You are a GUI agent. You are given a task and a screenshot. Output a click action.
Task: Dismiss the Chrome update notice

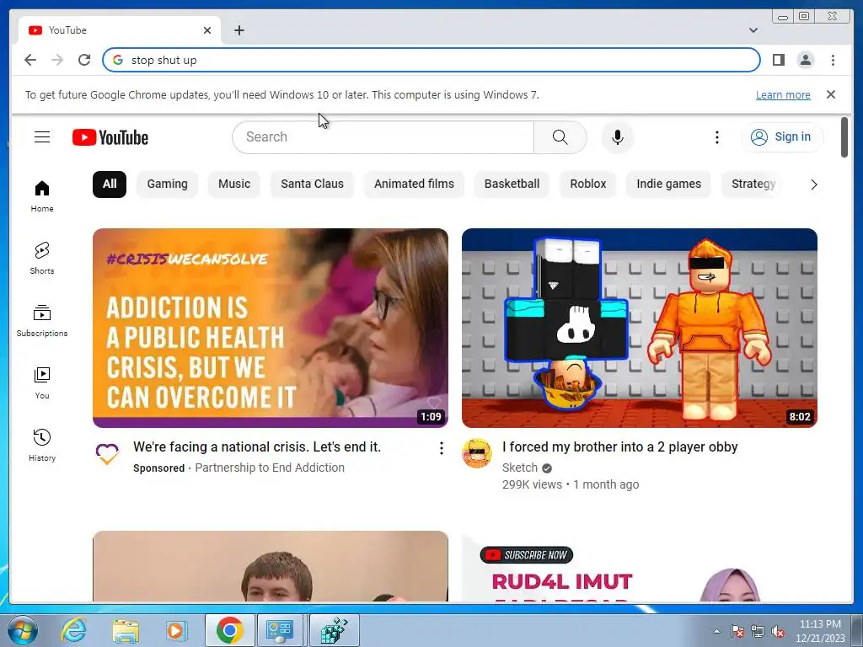click(831, 94)
